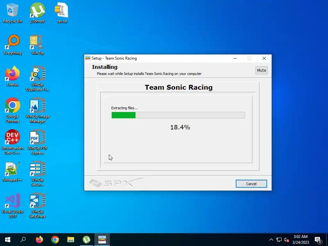Viewport: 328px width, 246px height.
Task: Select the WinZip desktop shortcut
Action: point(37,45)
